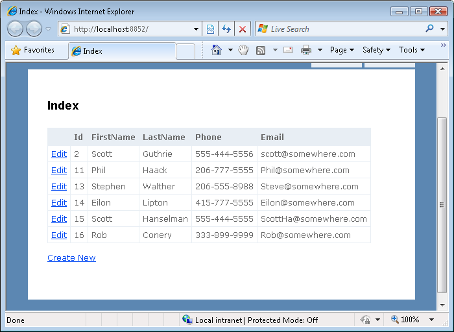Edit the Eilon Lipton record
The width and height of the screenshot is (454, 332).
coord(59,202)
